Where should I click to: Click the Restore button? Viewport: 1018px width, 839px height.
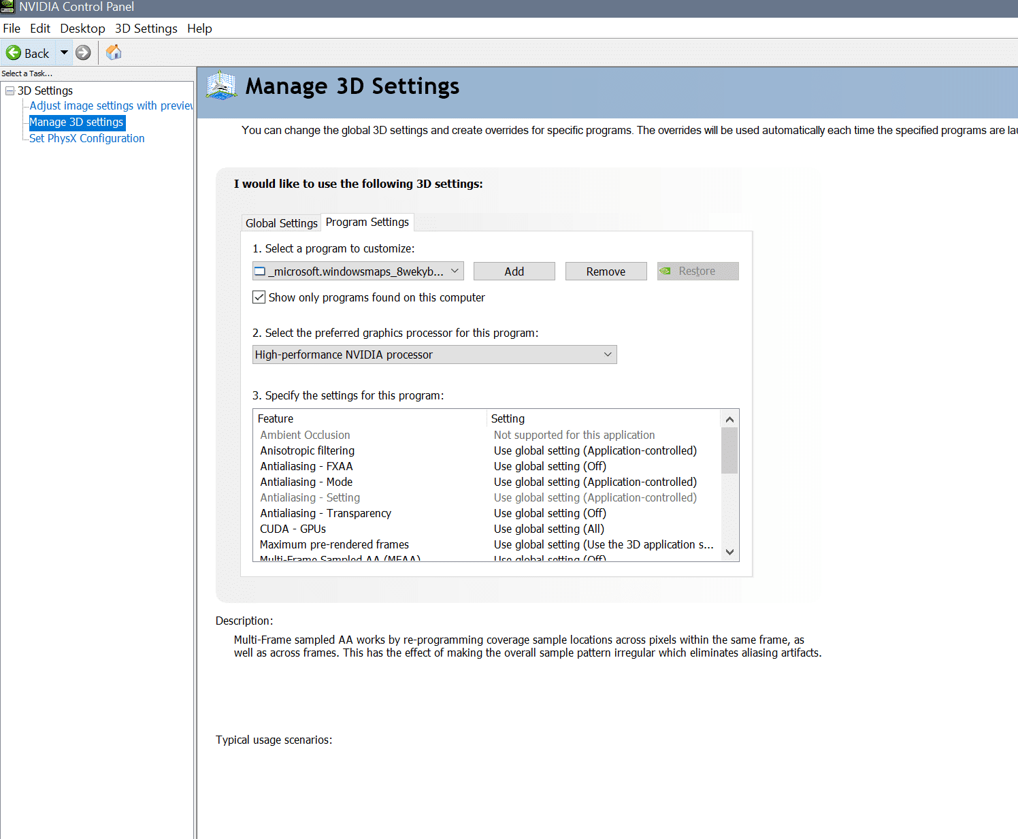pyautogui.click(x=697, y=272)
